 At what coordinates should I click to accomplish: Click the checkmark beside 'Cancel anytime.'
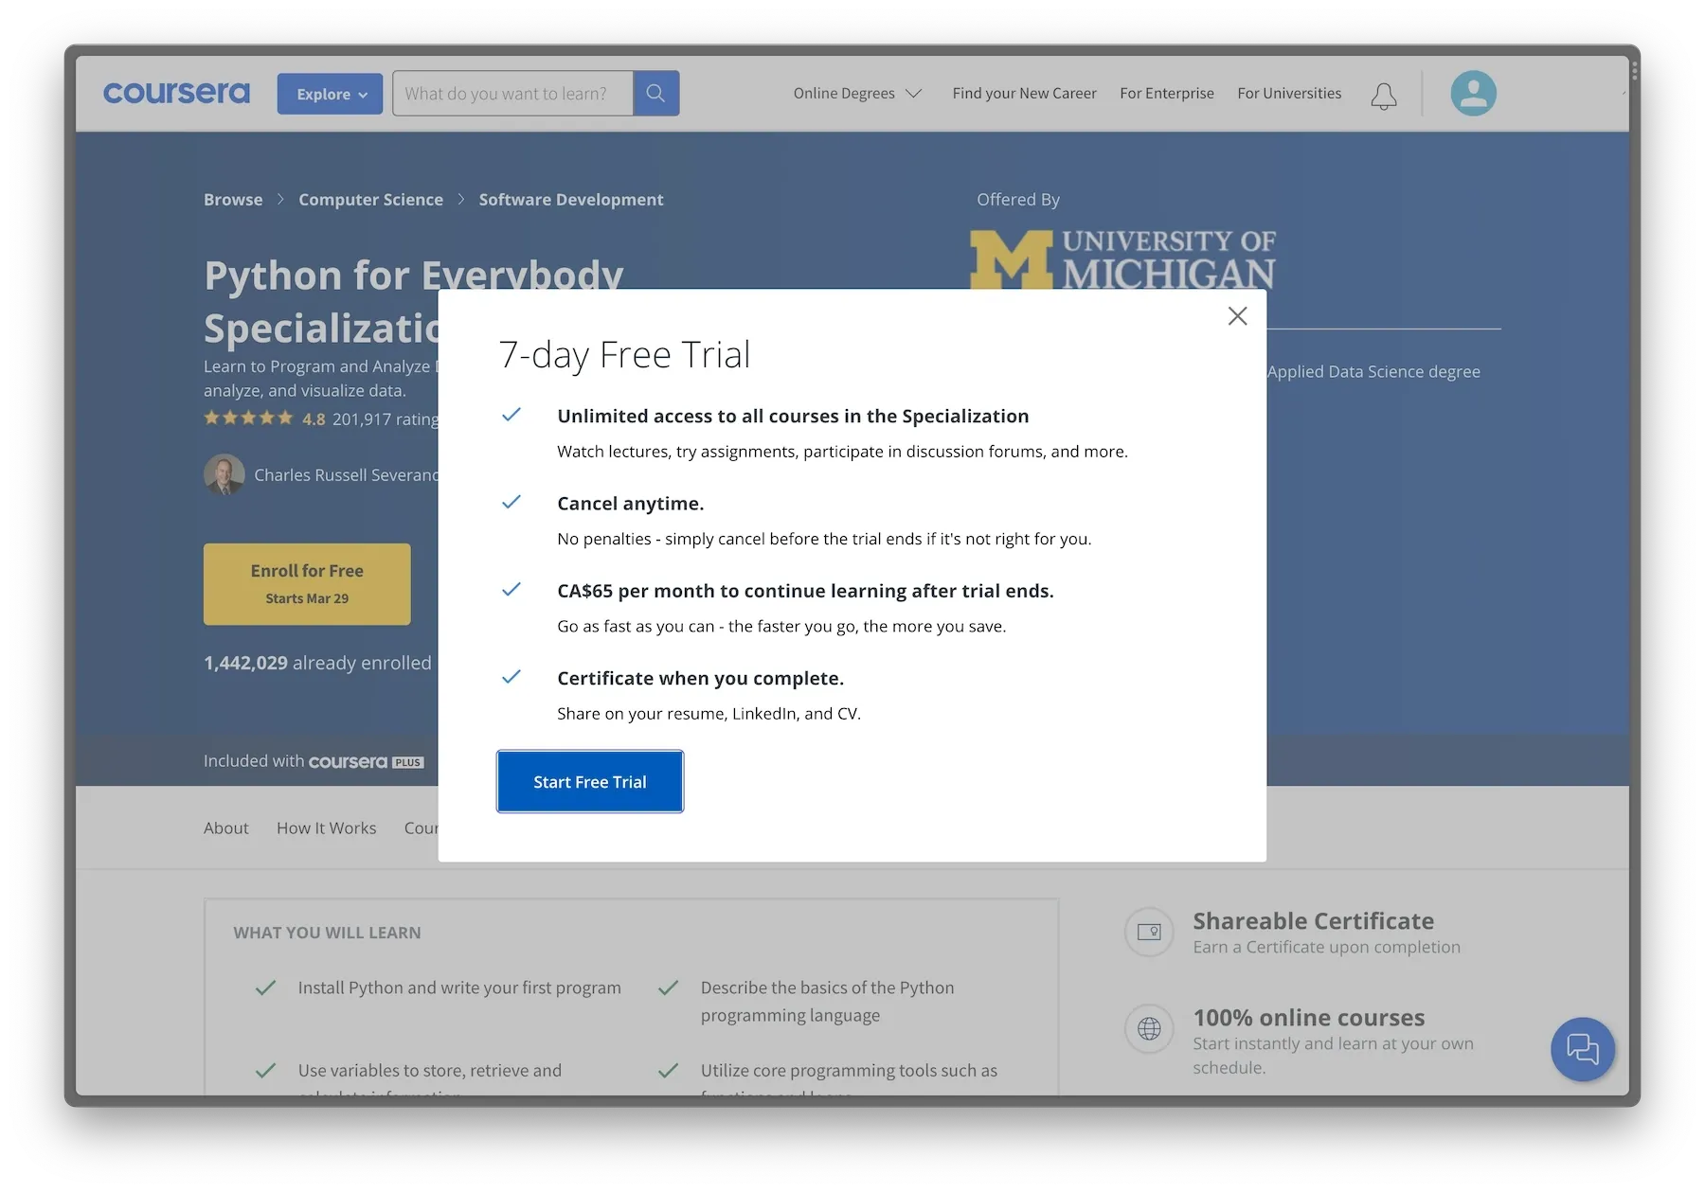coord(511,502)
